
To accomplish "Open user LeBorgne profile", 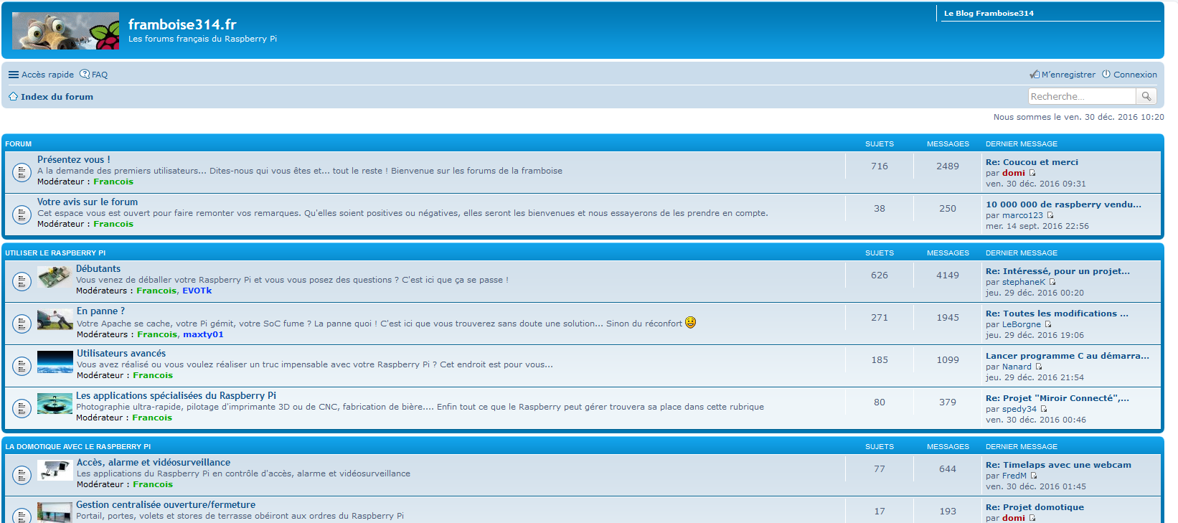I will point(1022,324).
